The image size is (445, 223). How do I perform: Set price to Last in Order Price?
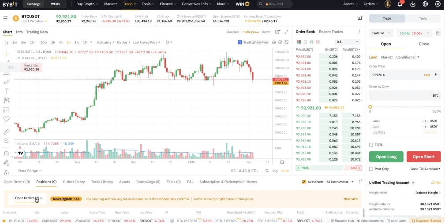tap(427, 75)
